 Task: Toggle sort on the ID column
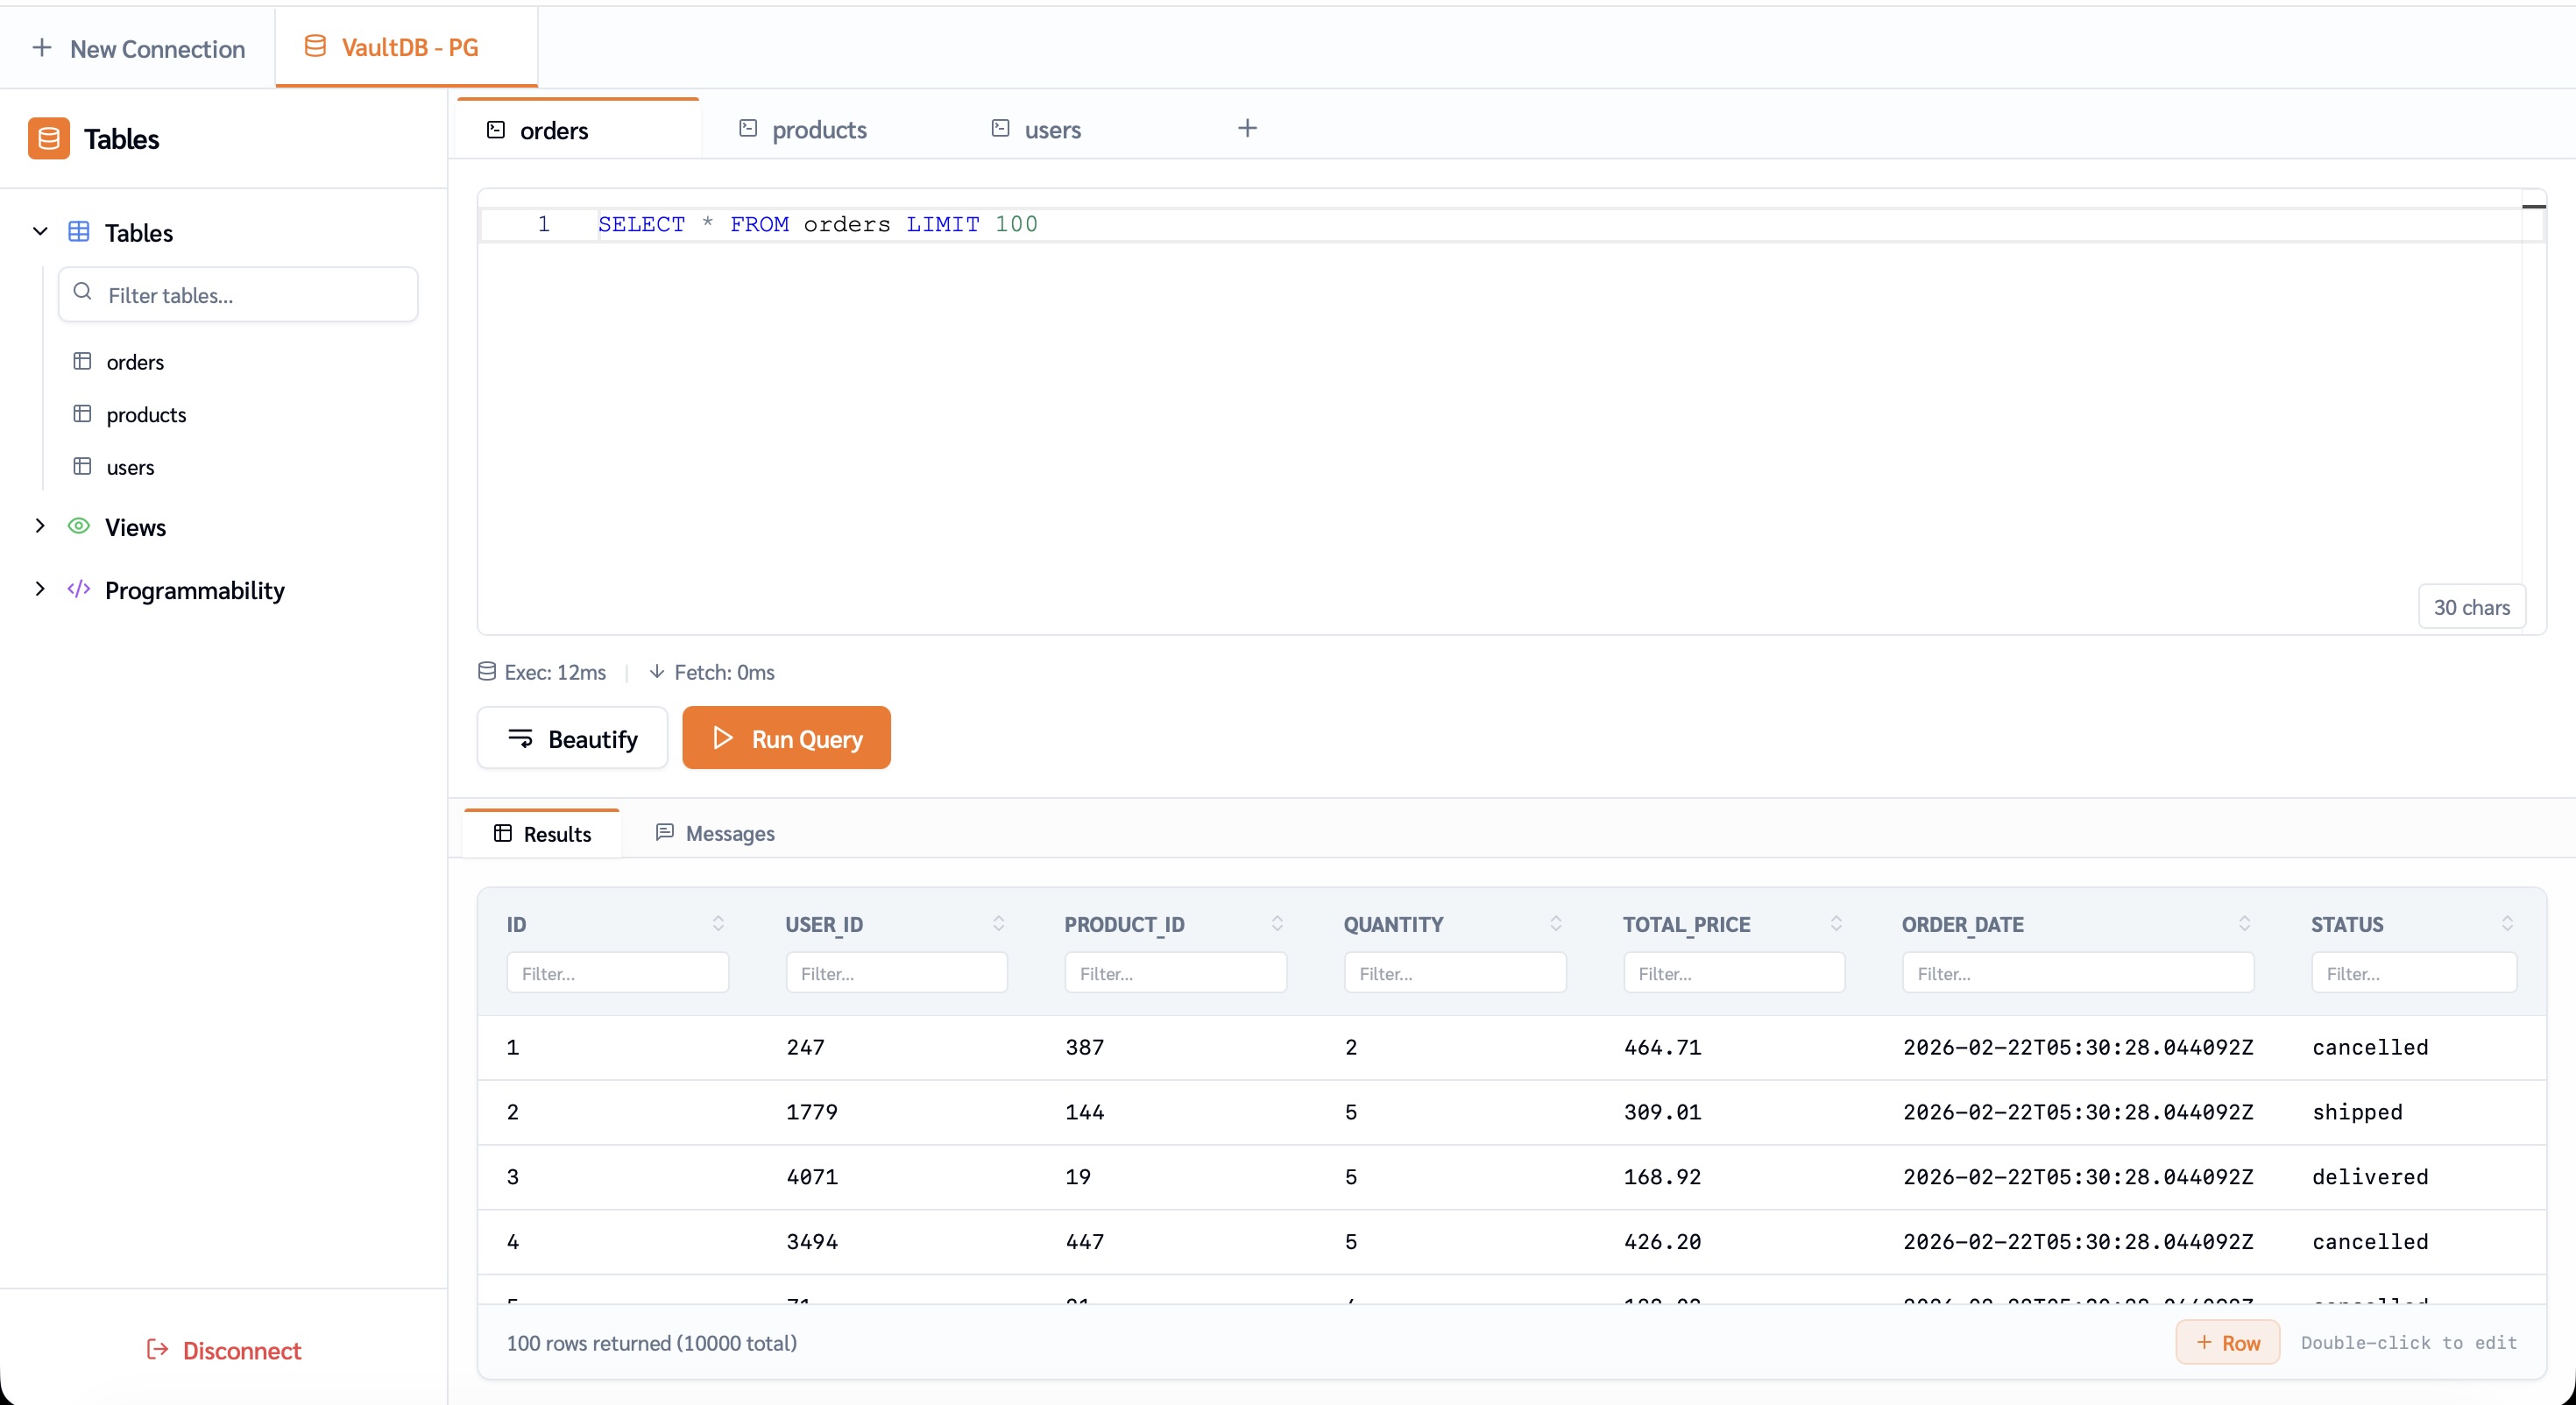coord(718,923)
